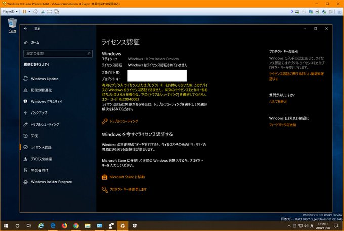Open File Explorer from taskbar
Viewport: 344px width, 231px height.
pyautogui.click(x=88, y=226)
